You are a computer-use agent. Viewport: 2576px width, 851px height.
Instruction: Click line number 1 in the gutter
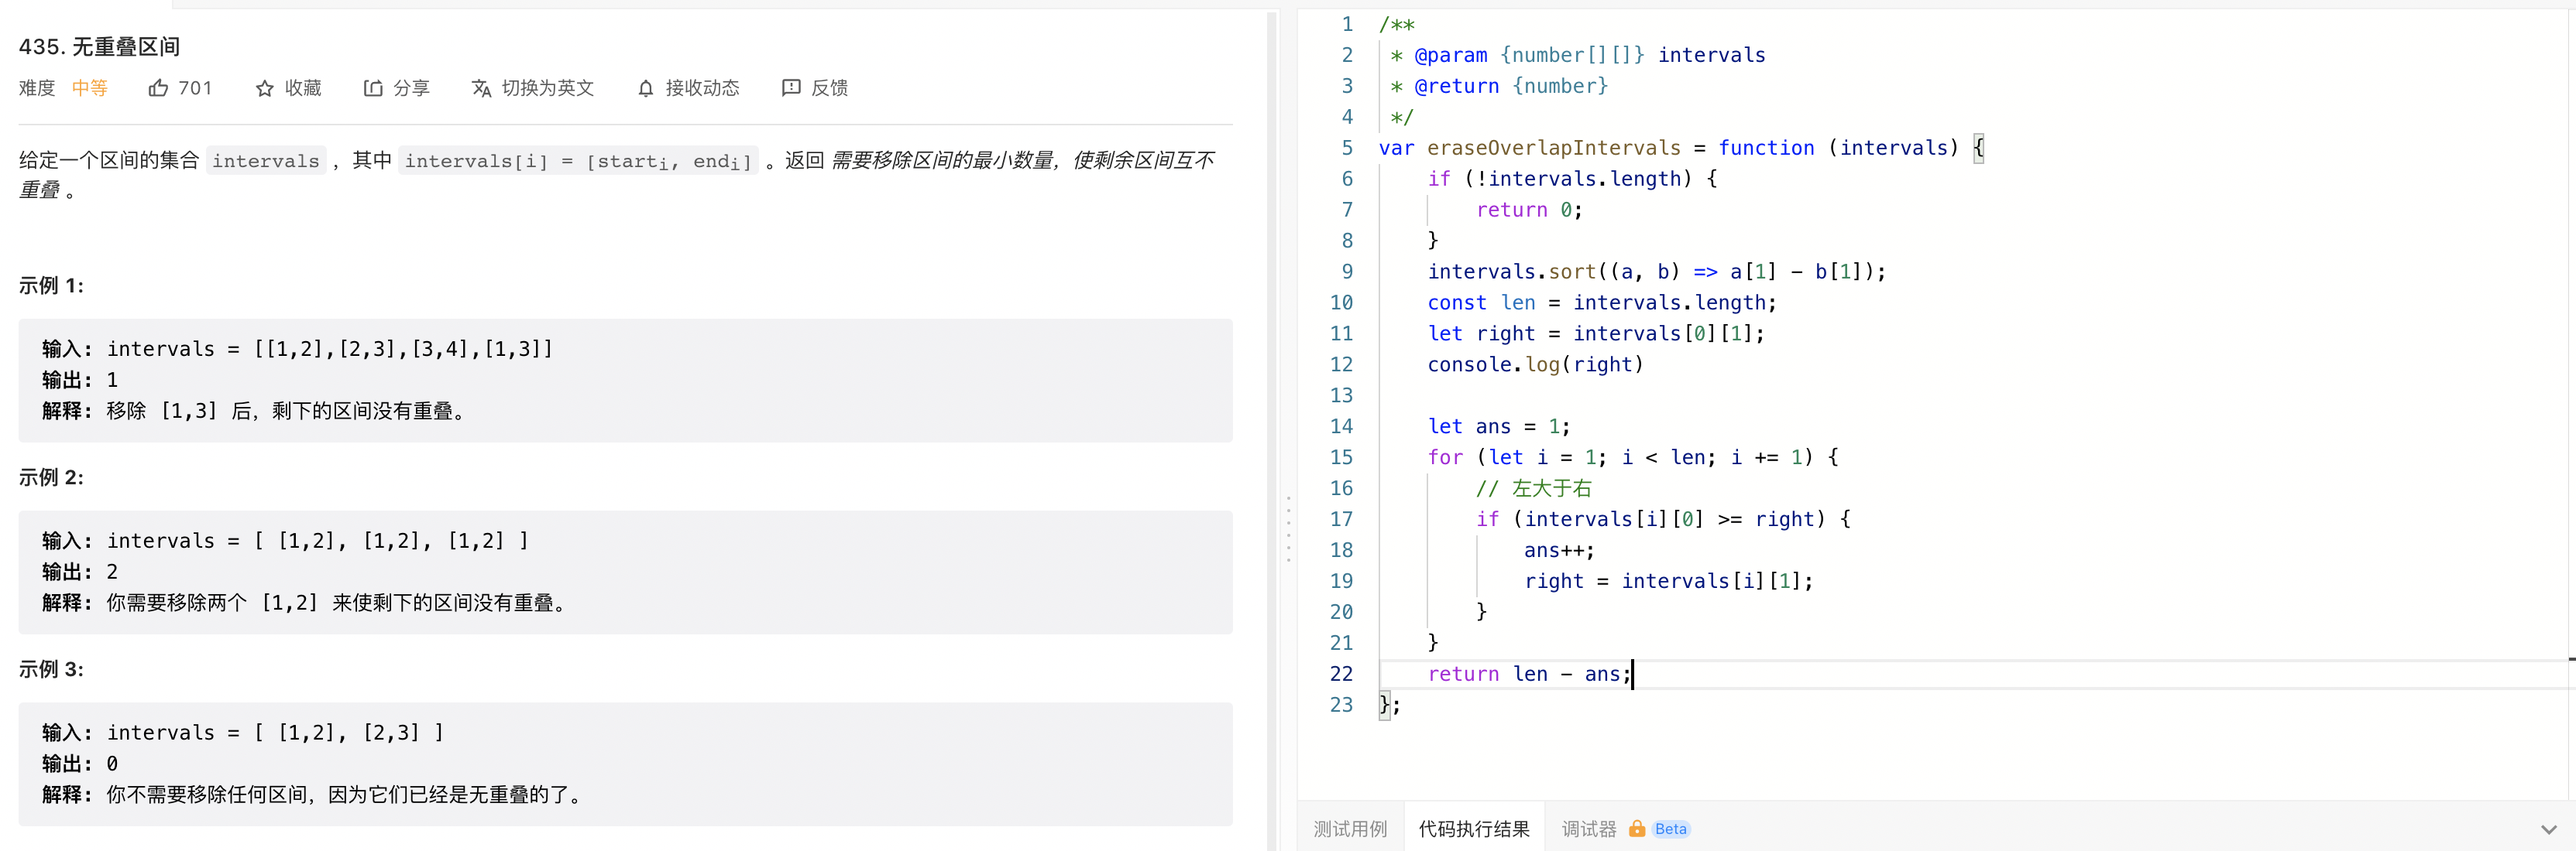coord(1347,24)
